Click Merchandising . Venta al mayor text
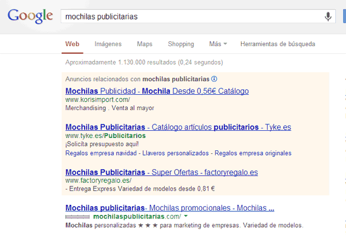 tap(110, 108)
